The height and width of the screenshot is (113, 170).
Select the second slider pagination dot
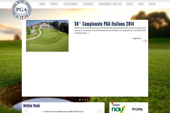(x=82, y=100)
